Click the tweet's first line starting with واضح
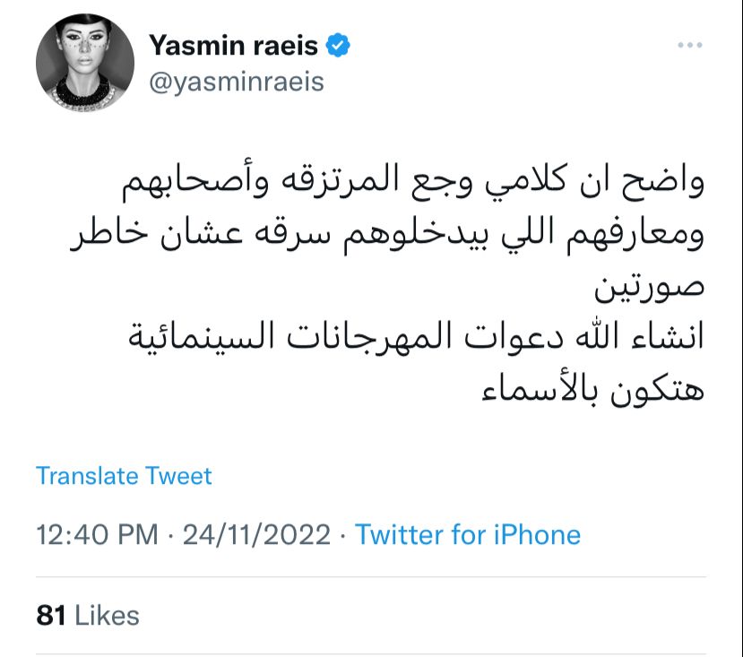This screenshot has width=743, height=657. point(412,186)
